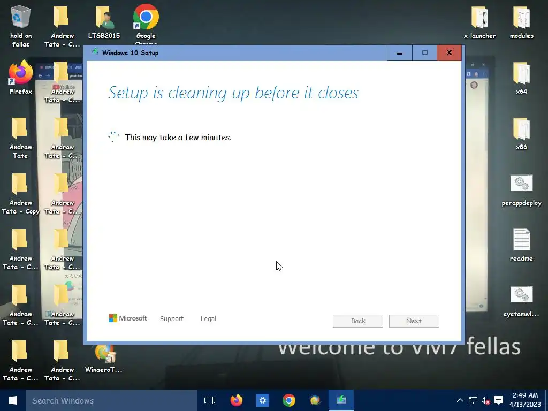Open Firefox from the taskbar
The image size is (548, 411).
(237, 400)
